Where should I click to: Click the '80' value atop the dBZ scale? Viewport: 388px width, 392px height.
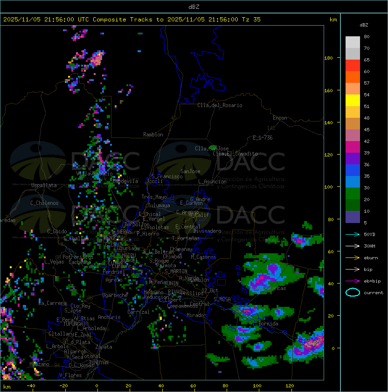pyautogui.click(x=367, y=36)
